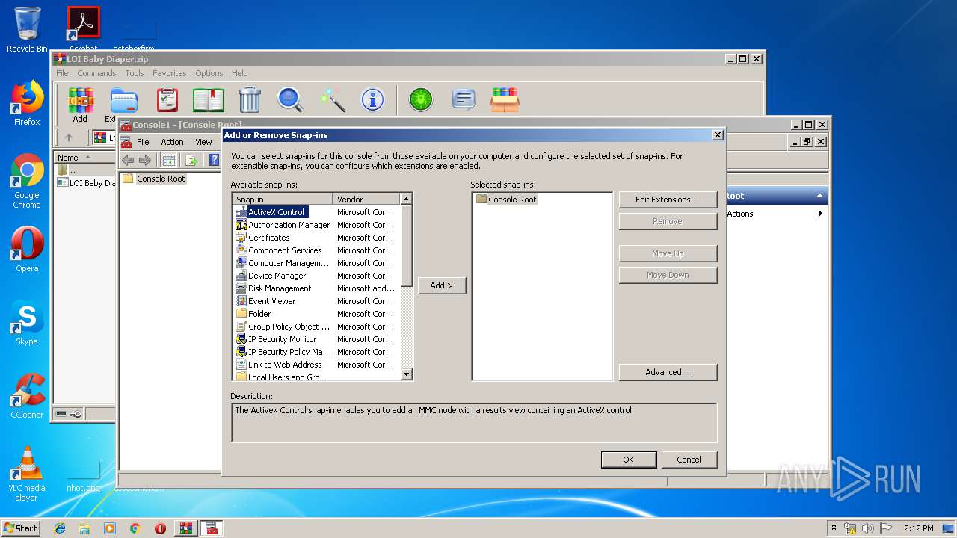This screenshot has width=957, height=538.
Task: Open the Tools menu in WinRAR
Action: tap(135, 73)
